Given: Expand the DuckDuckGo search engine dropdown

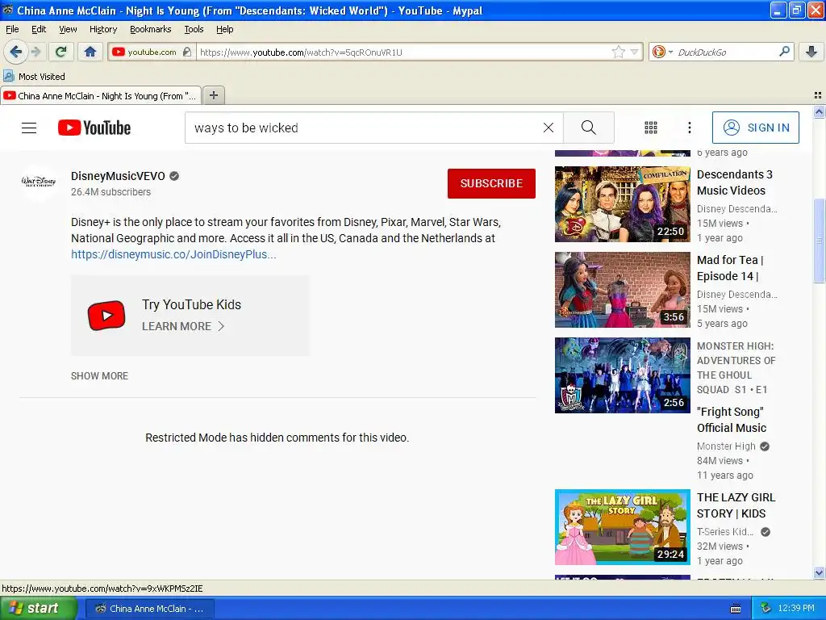Looking at the screenshot, I should [x=670, y=52].
